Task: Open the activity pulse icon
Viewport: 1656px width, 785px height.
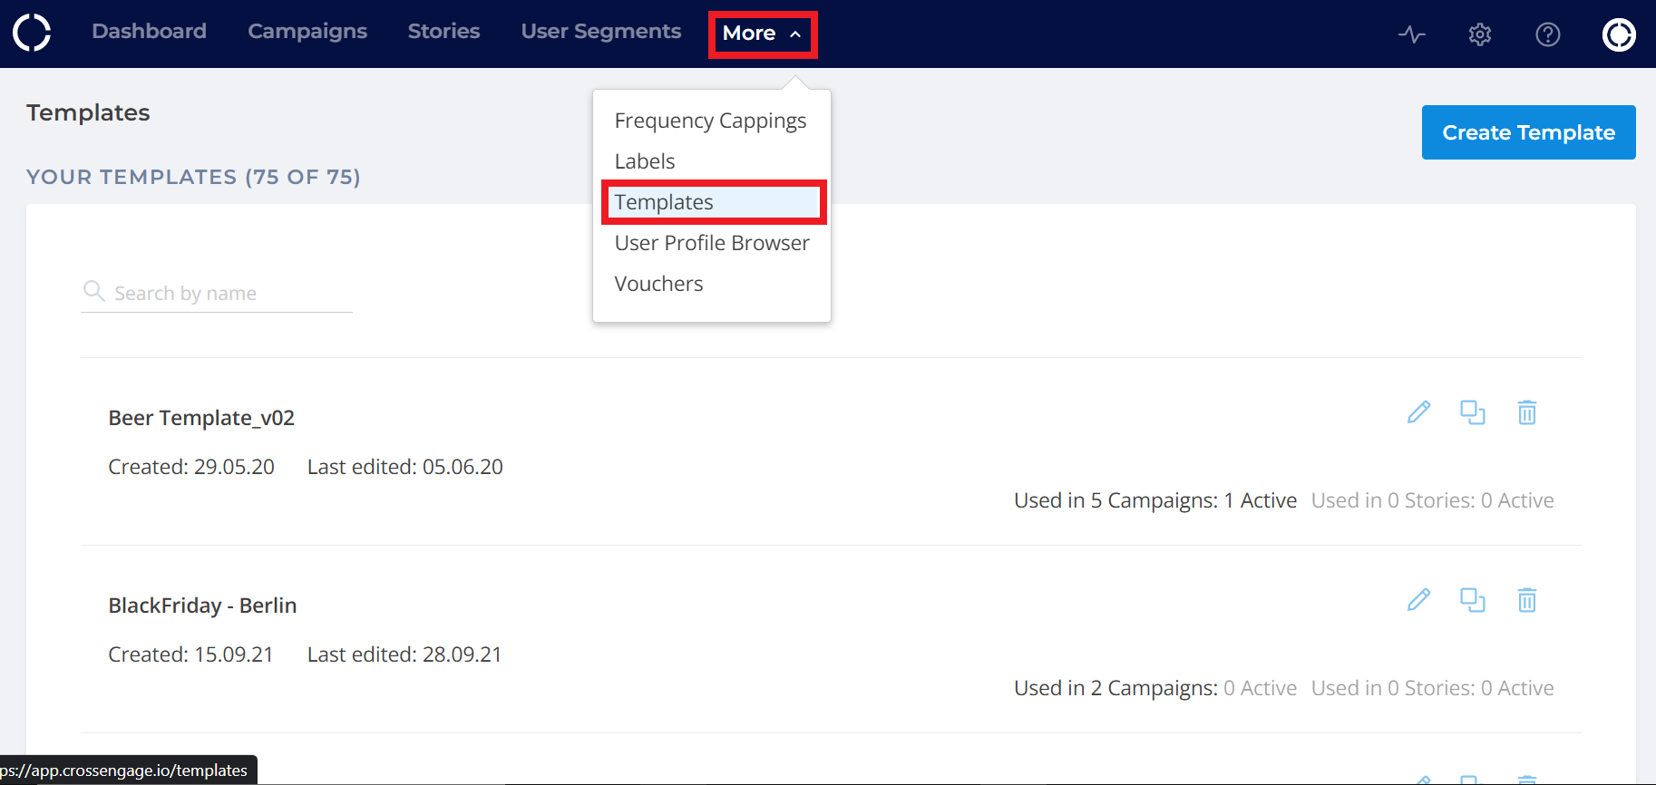Action: 1411,34
